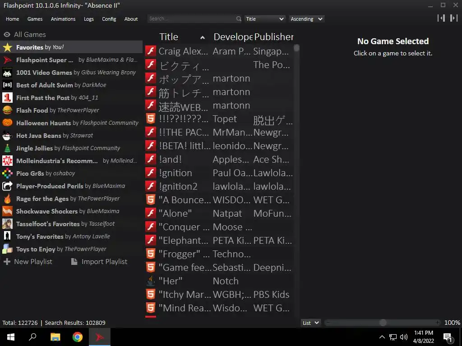Select the !BETA! littl... game title

click(x=185, y=146)
